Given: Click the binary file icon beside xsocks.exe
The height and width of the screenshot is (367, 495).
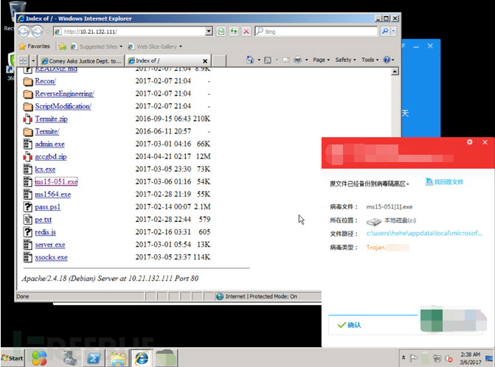Looking at the screenshot, I should tap(28, 257).
